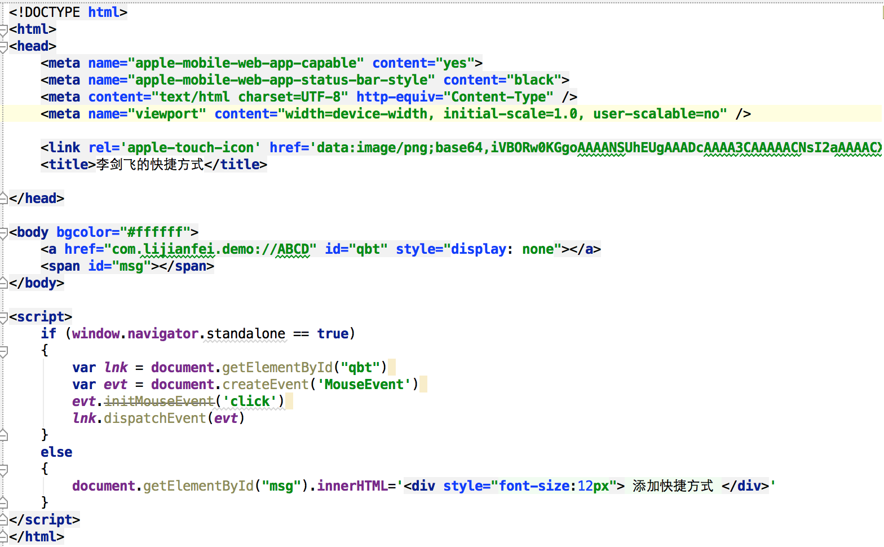
Task: Collapse the fold marker beside the opening head tag
Action: pos(3,47)
